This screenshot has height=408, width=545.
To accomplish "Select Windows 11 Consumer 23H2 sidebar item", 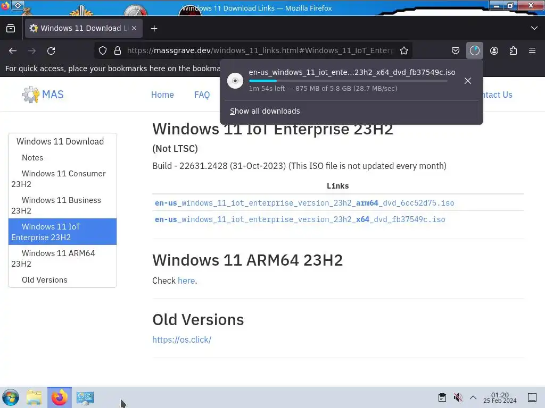I will (x=63, y=178).
